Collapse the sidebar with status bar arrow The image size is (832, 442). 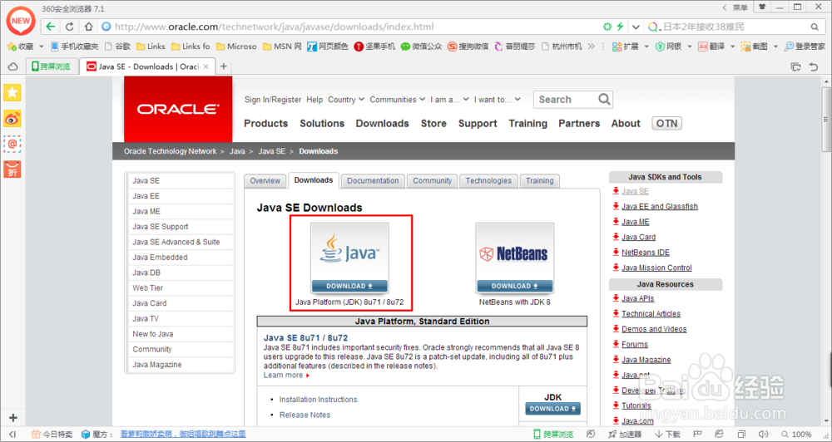point(12,434)
